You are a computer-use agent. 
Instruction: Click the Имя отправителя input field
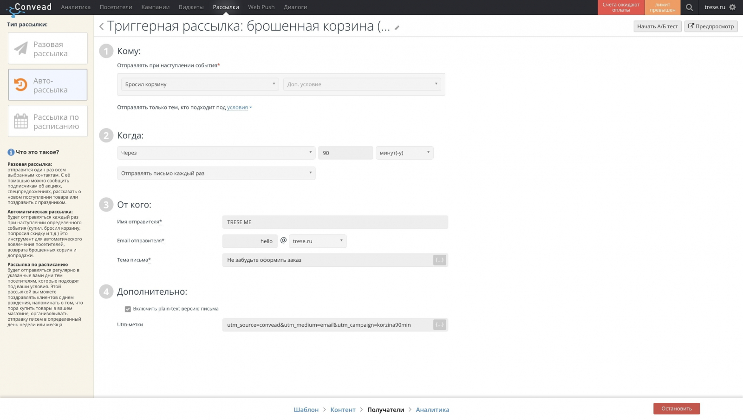click(x=335, y=222)
